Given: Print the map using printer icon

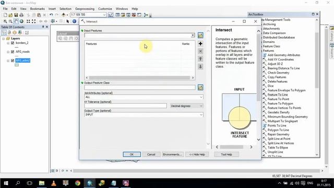Looking at the screenshot, I should [x=21, y=15].
